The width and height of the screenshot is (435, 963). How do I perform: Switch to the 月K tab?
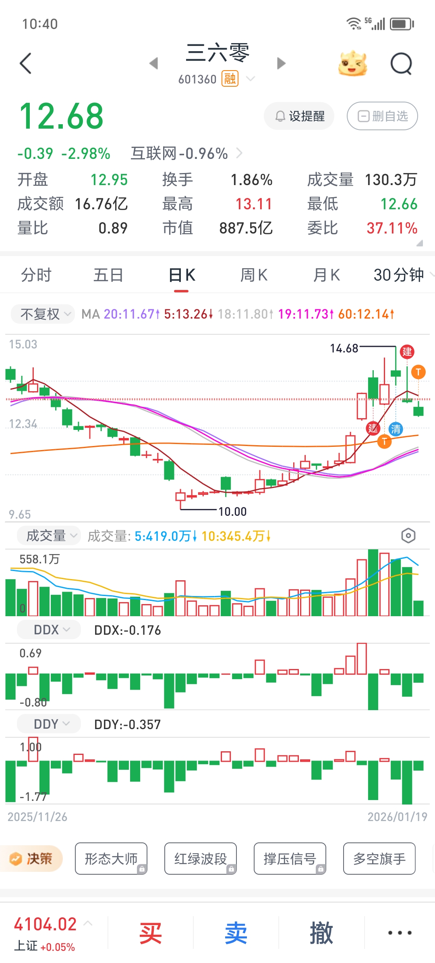click(327, 275)
